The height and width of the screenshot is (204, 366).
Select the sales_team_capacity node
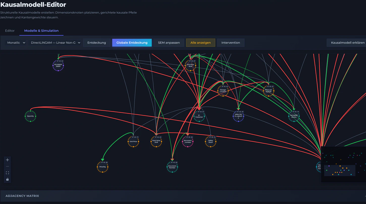[238, 116]
